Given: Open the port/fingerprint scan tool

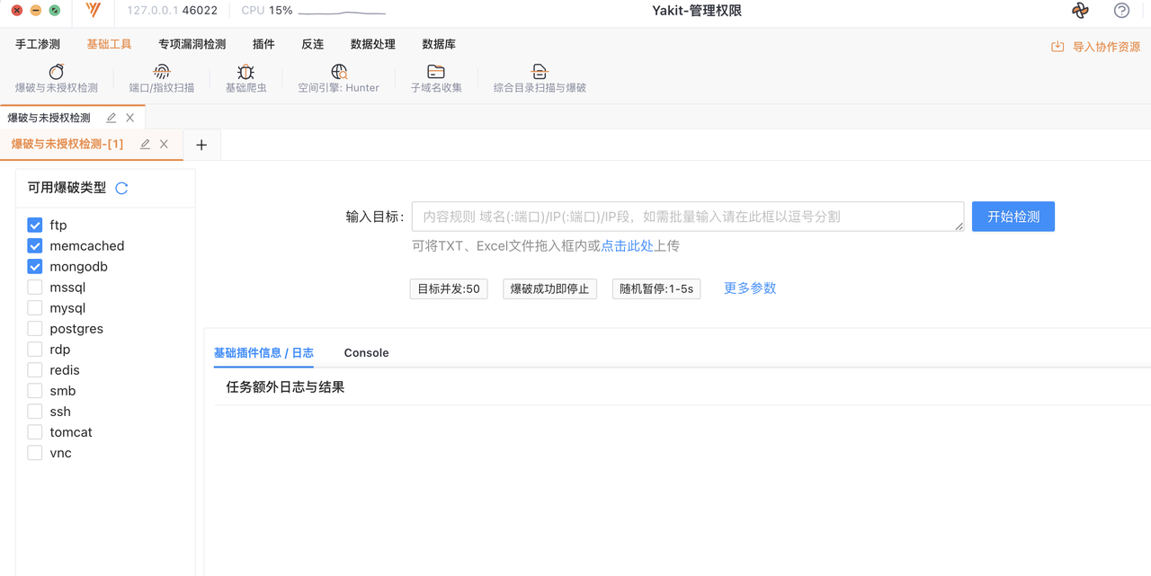Looking at the screenshot, I should coord(162,73).
